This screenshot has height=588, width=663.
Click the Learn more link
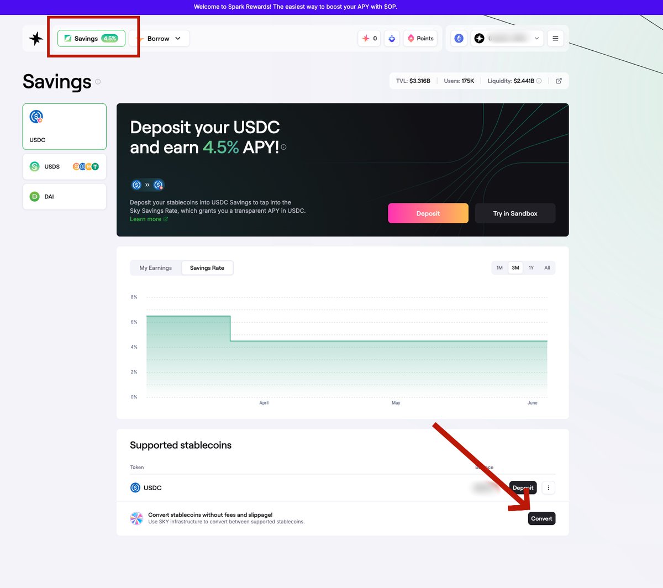click(149, 219)
